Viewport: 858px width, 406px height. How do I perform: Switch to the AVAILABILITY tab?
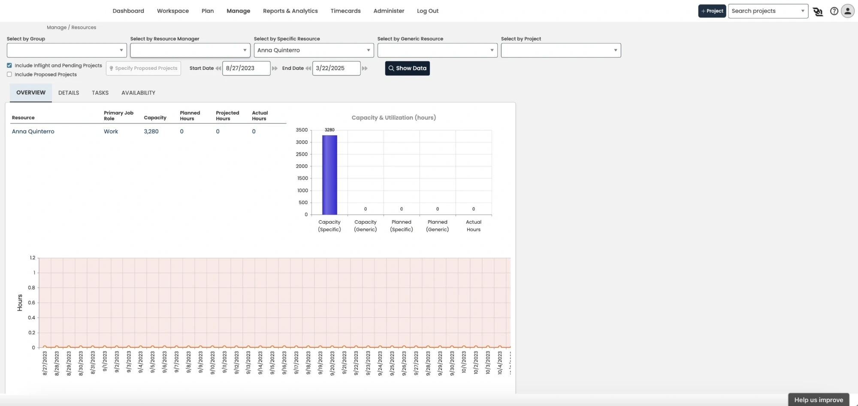[138, 93]
